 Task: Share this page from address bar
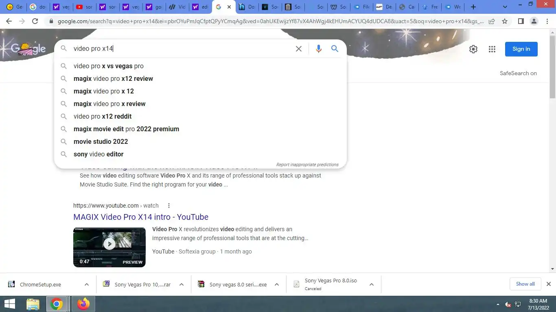pyautogui.click(x=492, y=21)
